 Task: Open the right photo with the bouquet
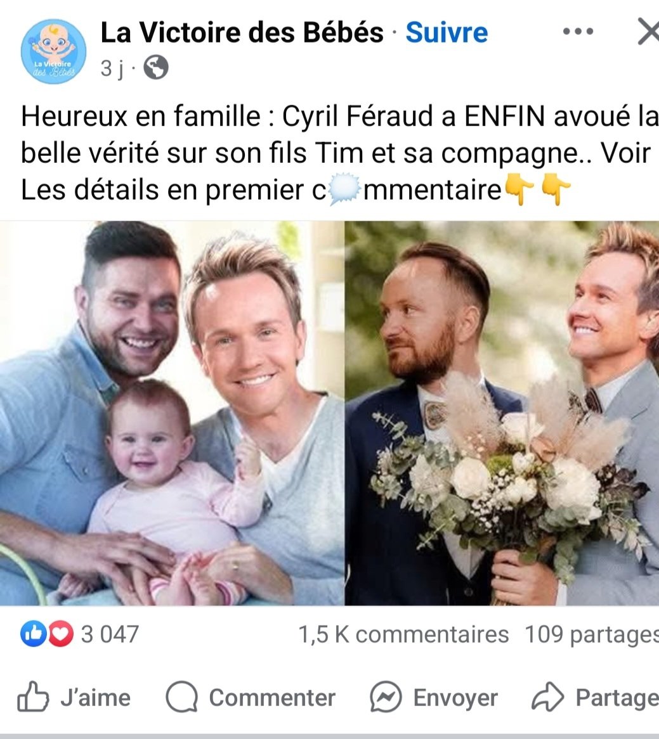pyautogui.click(x=502, y=413)
